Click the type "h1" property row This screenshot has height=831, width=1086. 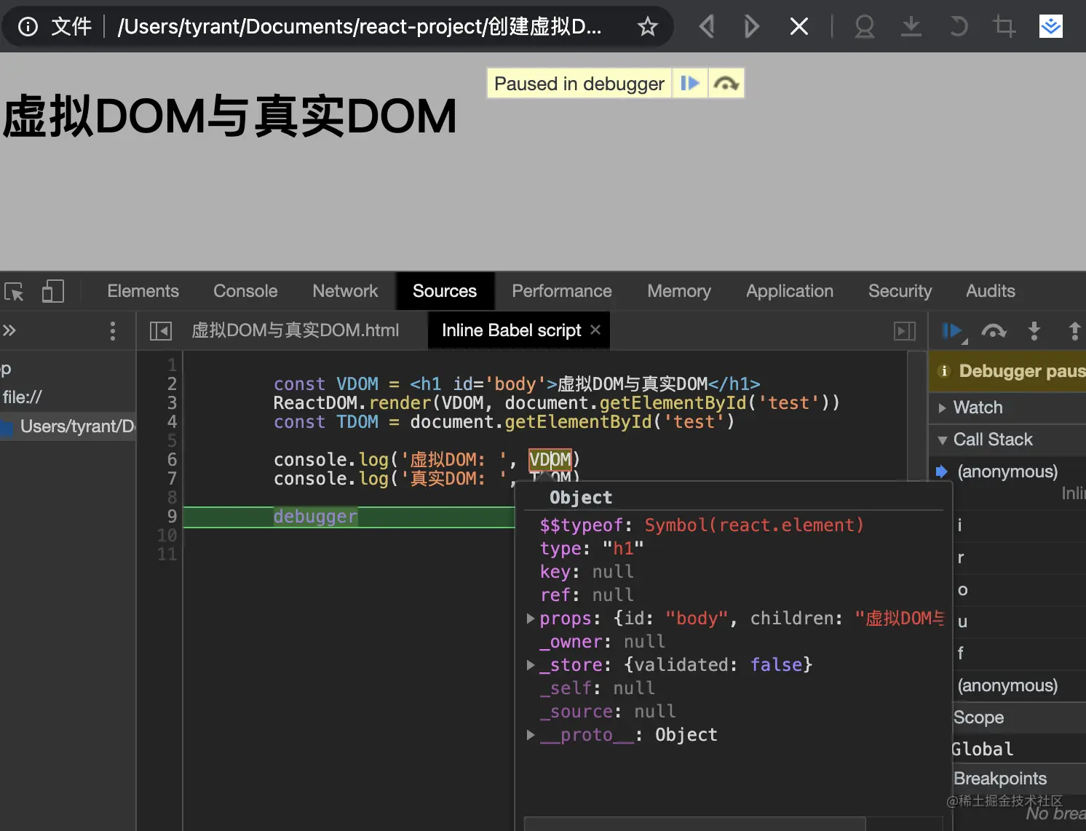tap(592, 549)
